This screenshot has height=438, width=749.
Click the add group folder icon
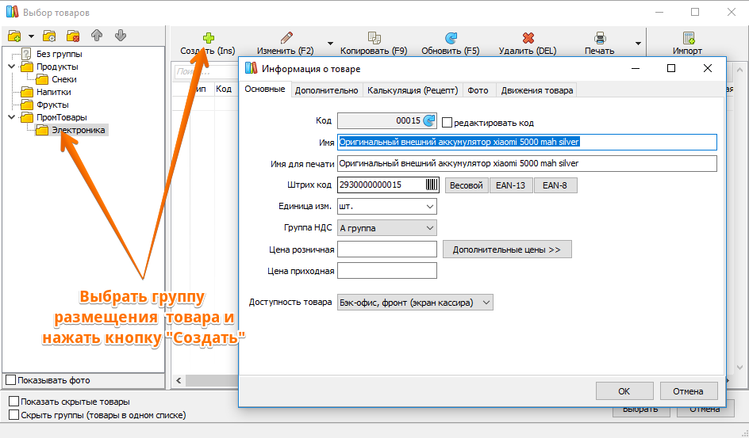point(15,36)
